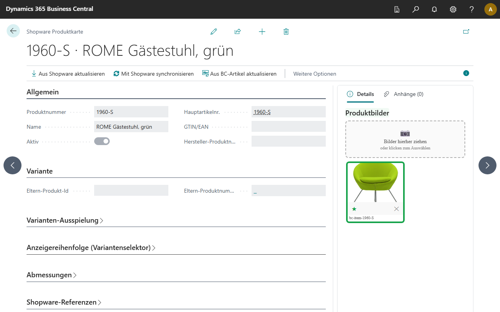Screen dimensions: 500x312
Task: Navigate to next record arrow
Action: tap(487, 165)
